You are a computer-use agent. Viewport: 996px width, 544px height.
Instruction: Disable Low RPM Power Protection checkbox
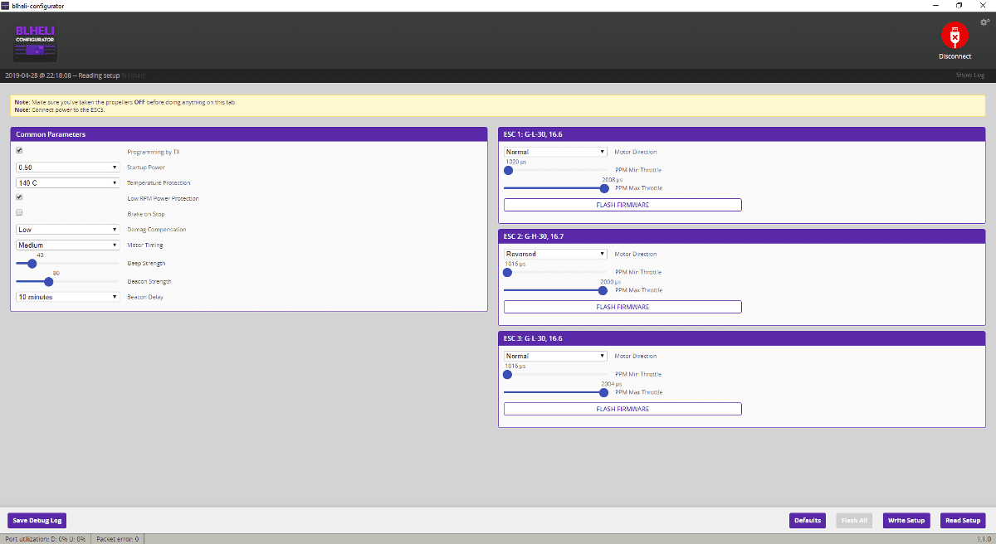click(x=19, y=197)
